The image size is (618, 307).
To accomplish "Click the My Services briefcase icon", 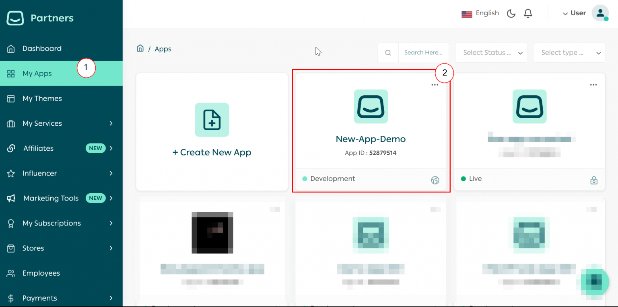I will pos(11,123).
